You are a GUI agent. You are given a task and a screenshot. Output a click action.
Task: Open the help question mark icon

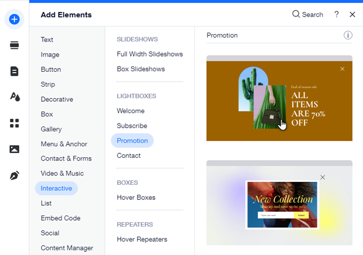[336, 15]
